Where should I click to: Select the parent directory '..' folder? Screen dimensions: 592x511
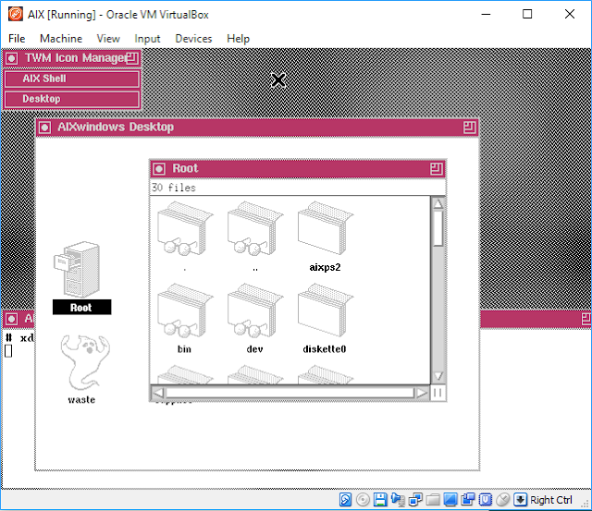pos(255,228)
